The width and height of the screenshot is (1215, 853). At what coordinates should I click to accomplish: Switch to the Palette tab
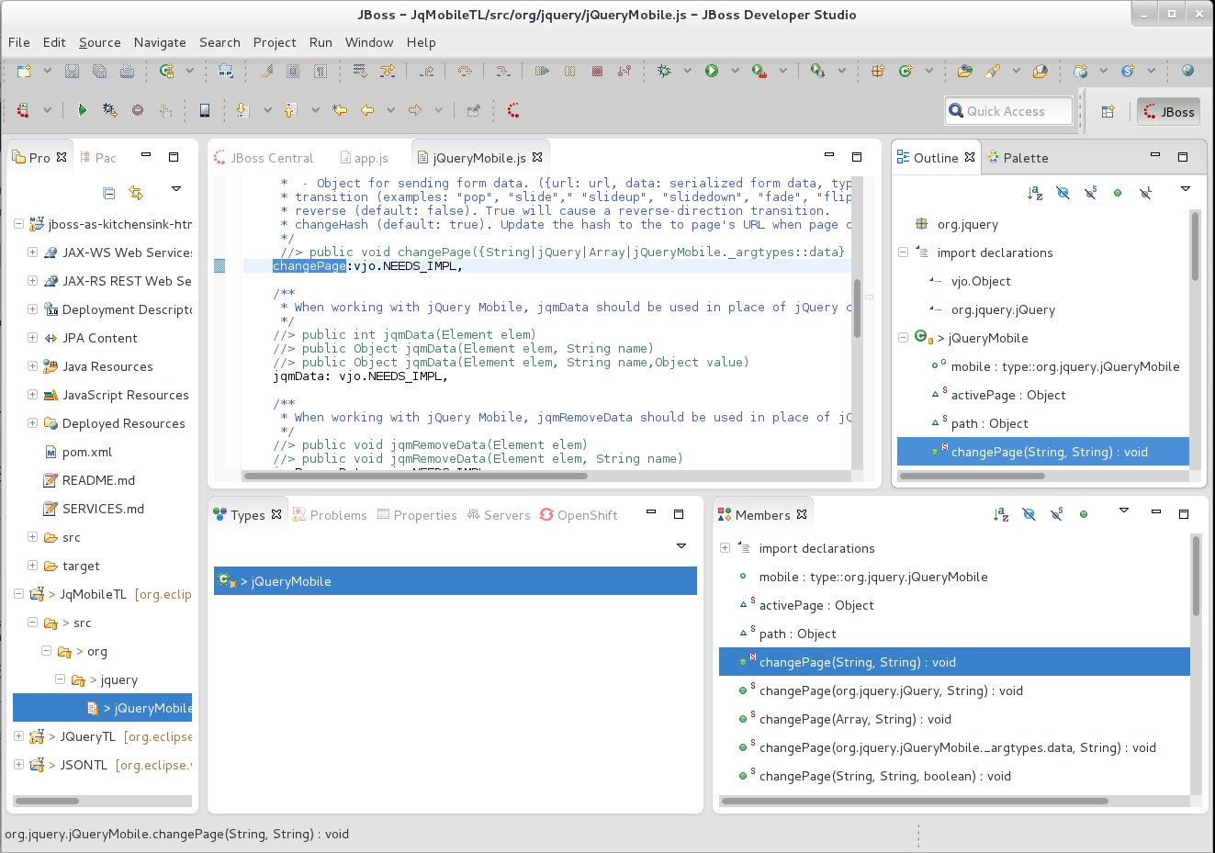point(1018,158)
